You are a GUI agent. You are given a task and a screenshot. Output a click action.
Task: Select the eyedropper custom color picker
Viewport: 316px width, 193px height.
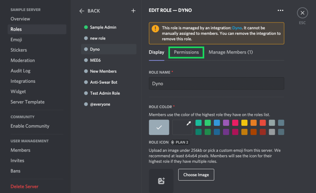[182, 127]
